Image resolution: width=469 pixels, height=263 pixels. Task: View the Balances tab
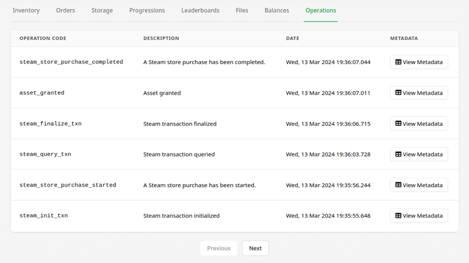coord(277,11)
